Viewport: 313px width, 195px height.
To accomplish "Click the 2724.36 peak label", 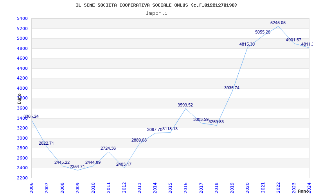I will [x=108, y=148].
